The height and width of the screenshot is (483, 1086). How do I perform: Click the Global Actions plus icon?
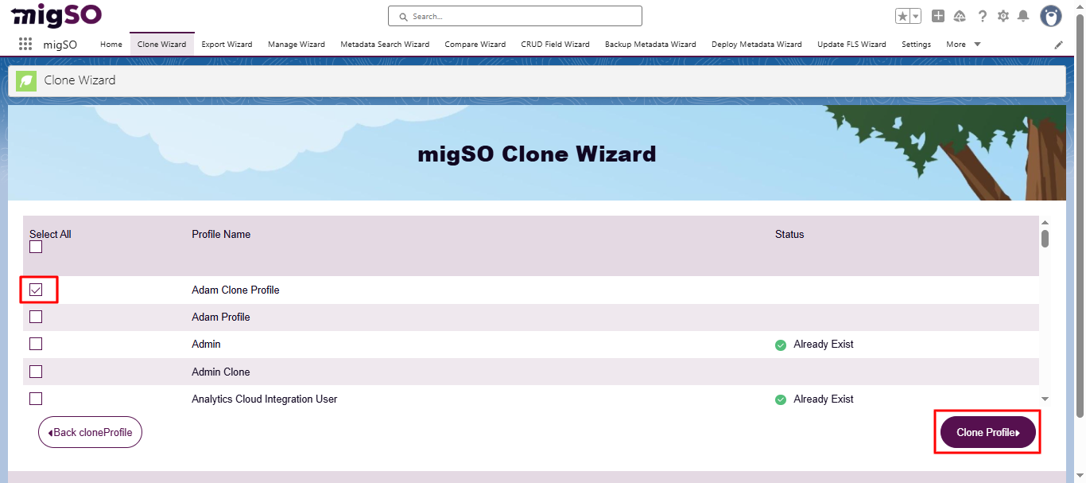click(x=938, y=16)
